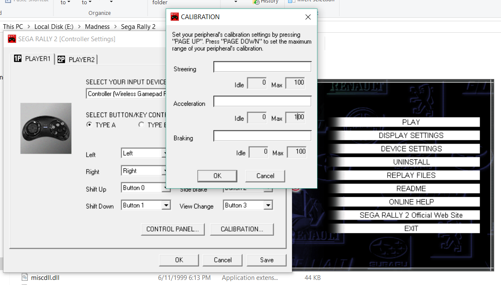501x285 pixels.
Task: Expand the View Change dropdown arrow
Action: pyautogui.click(x=268, y=205)
